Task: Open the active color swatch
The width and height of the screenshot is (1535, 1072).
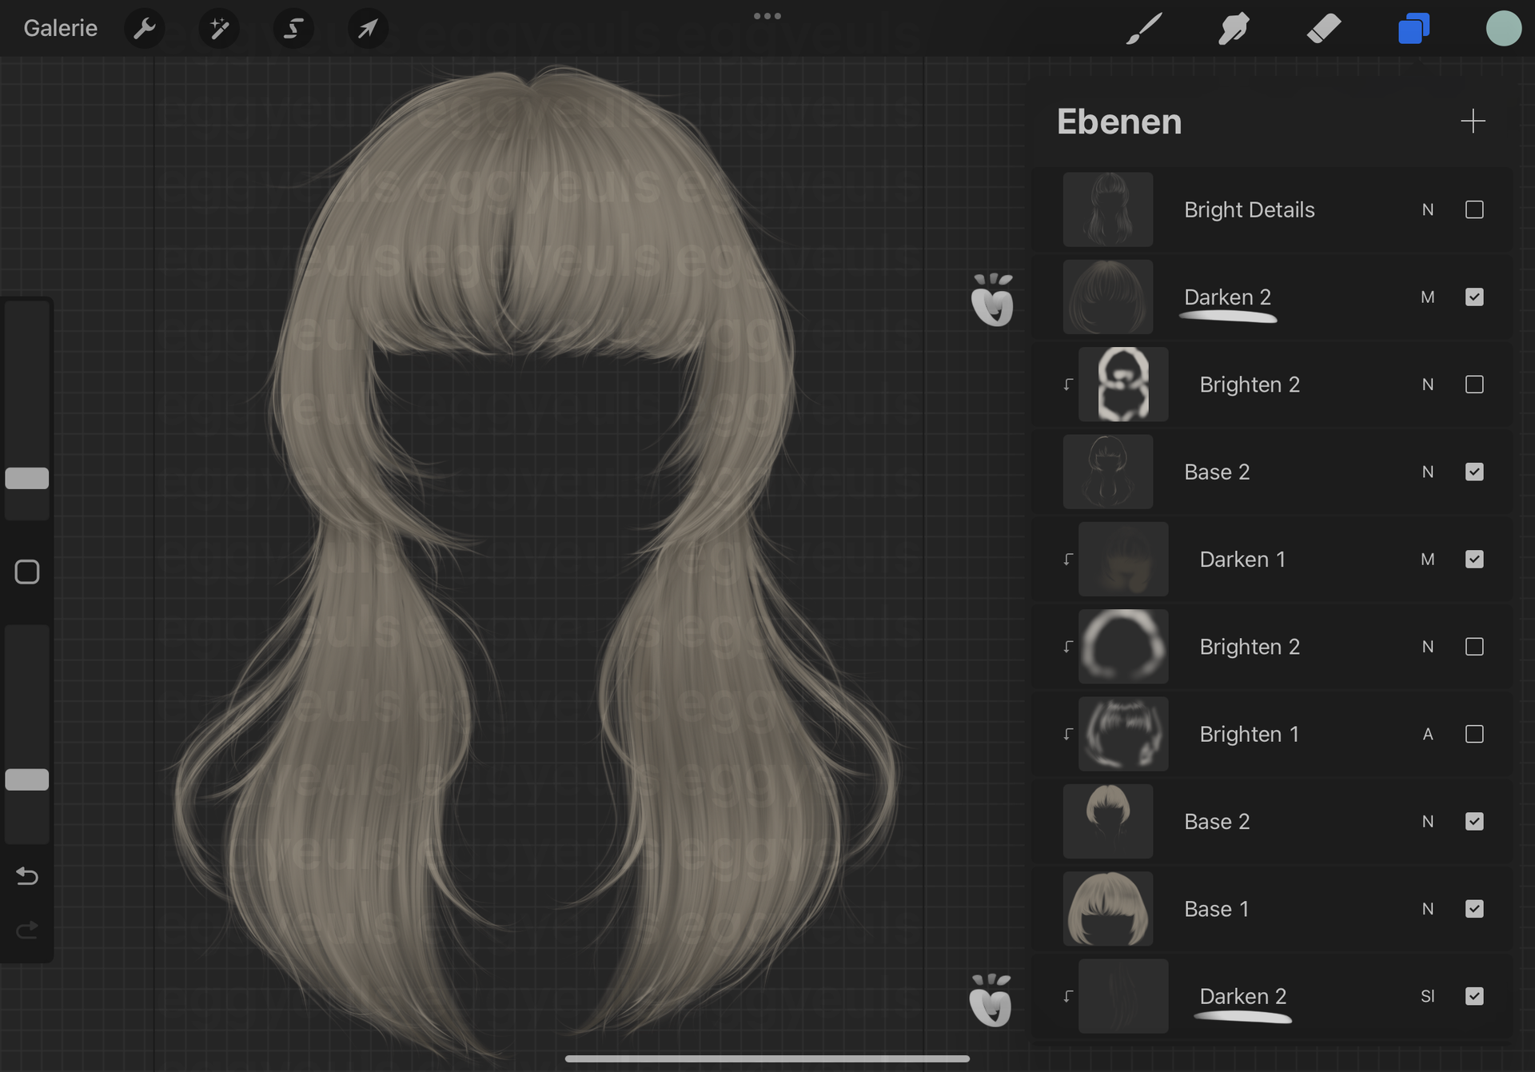Action: (x=1503, y=29)
